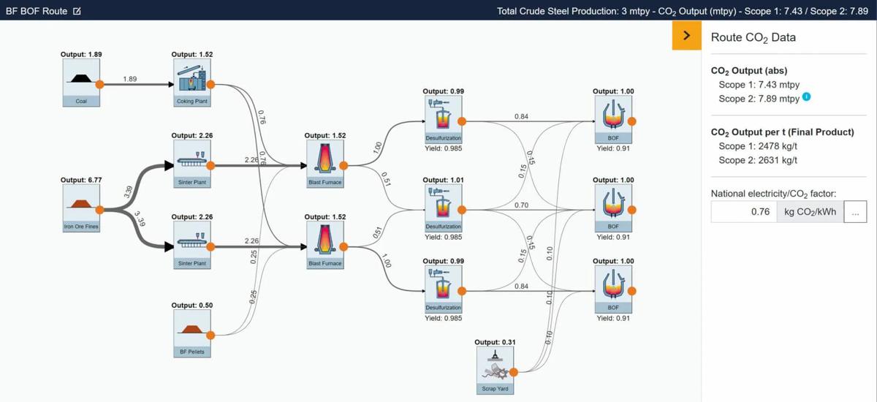Click the BF Pellets output port
Viewport: 877px width, 402px height.
coord(210,335)
